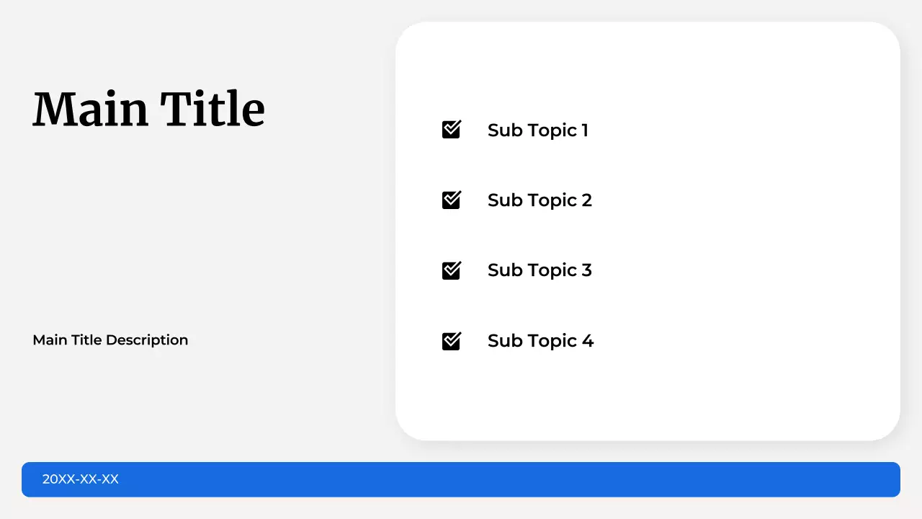Viewport: 922px width, 519px height.
Task: Toggle the checkbox beside Sub Topic 2
Action: coord(451,200)
